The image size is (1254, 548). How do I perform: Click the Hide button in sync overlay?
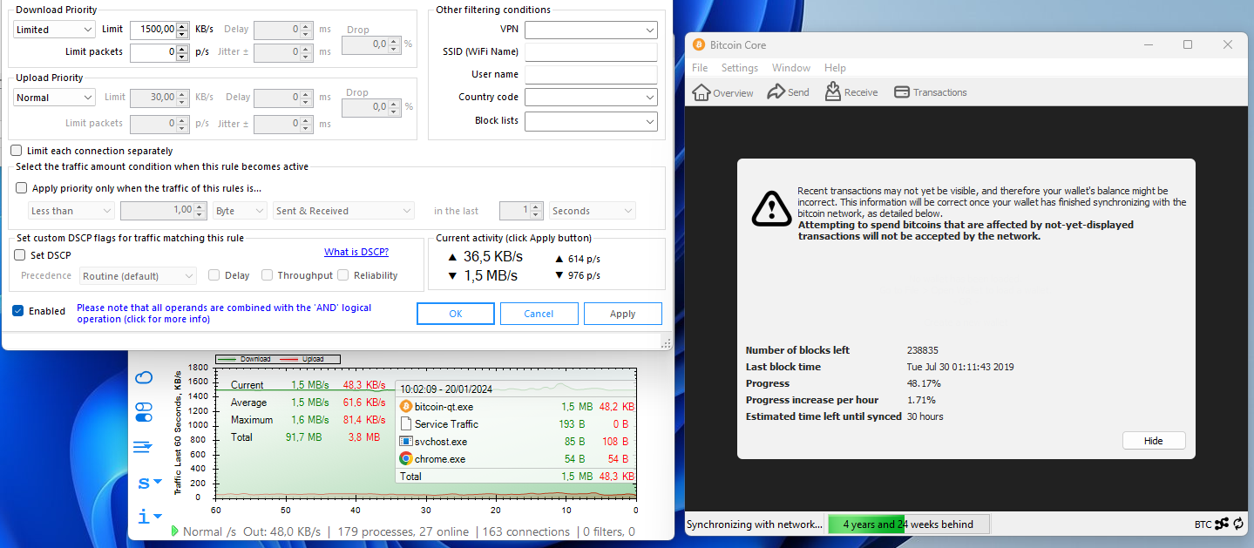tap(1154, 441)
